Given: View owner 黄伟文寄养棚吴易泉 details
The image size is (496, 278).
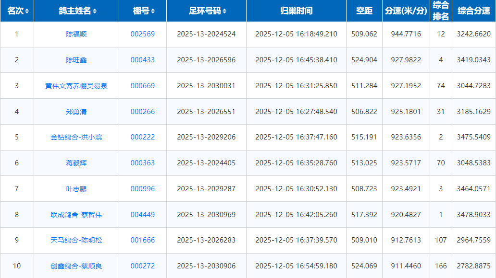Looking at the screenshot, I should 76,86.
